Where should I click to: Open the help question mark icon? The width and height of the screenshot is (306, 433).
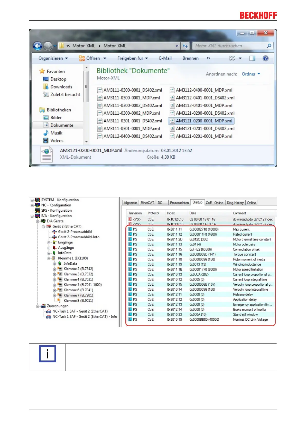(x=265, y=58)
